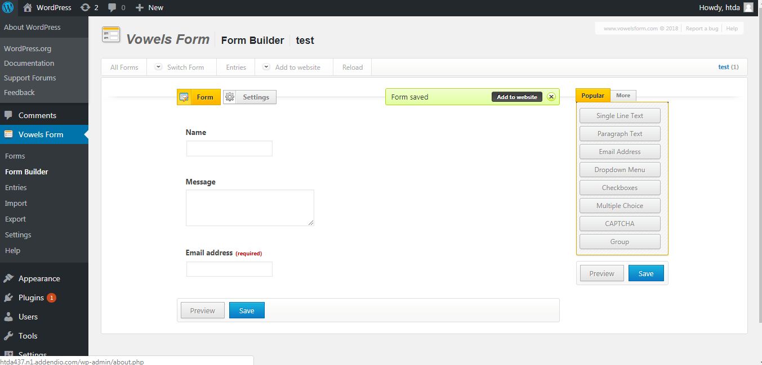Click the plus New icon in admin bar
The width and height of the screenshot is (762, 365).
click(x=140, y=7)
